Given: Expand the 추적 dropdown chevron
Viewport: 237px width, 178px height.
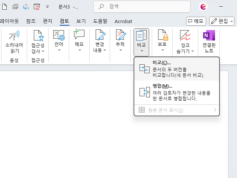Looking at the screenshot, I should pos(121,50).
